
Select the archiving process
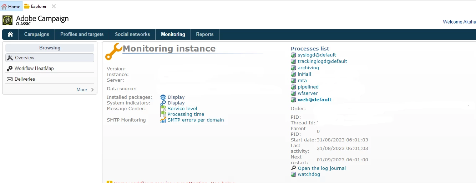[308, 68]
